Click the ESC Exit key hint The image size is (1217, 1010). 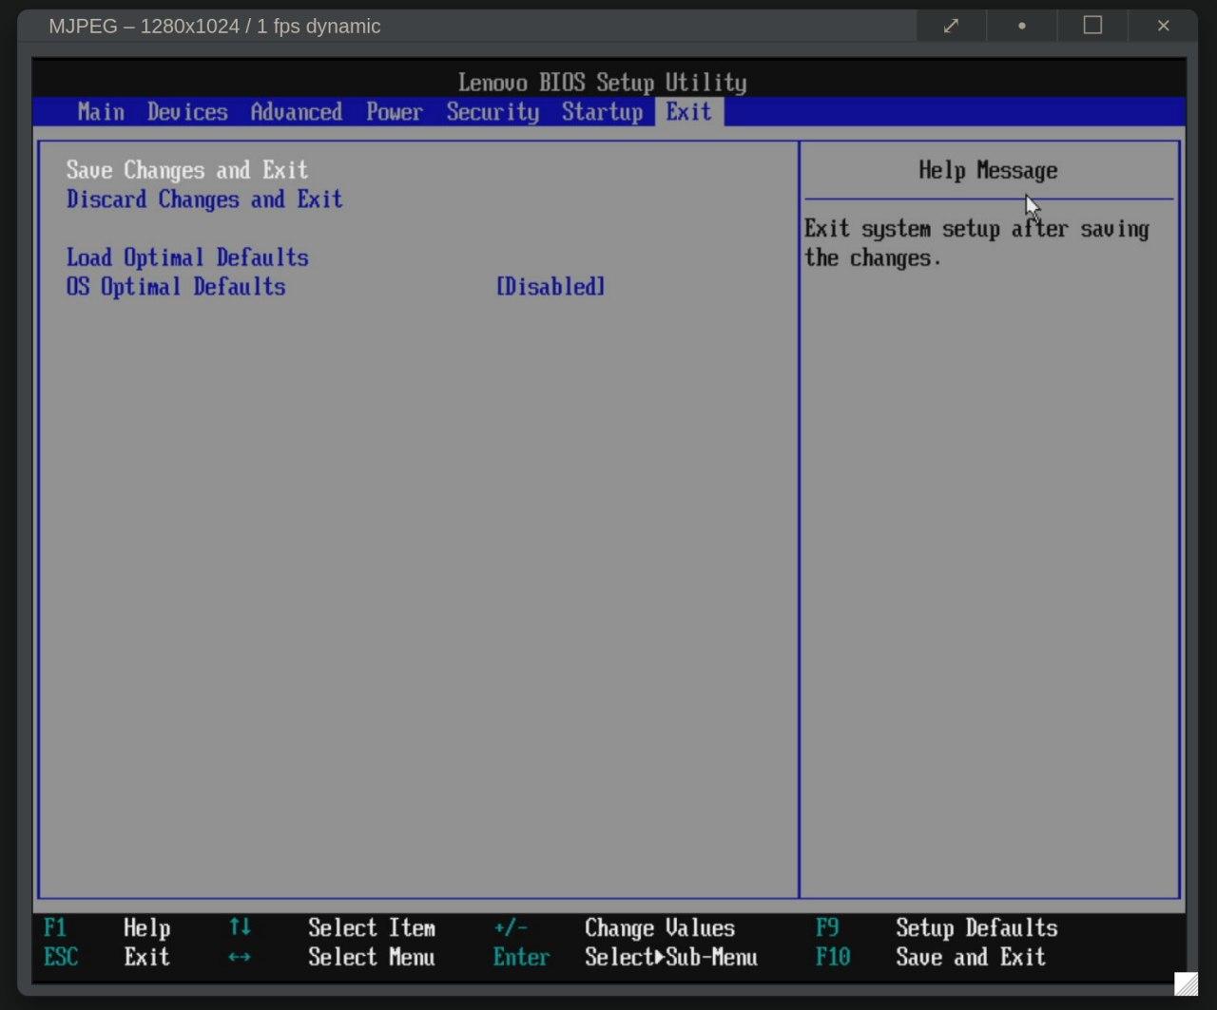107,958
